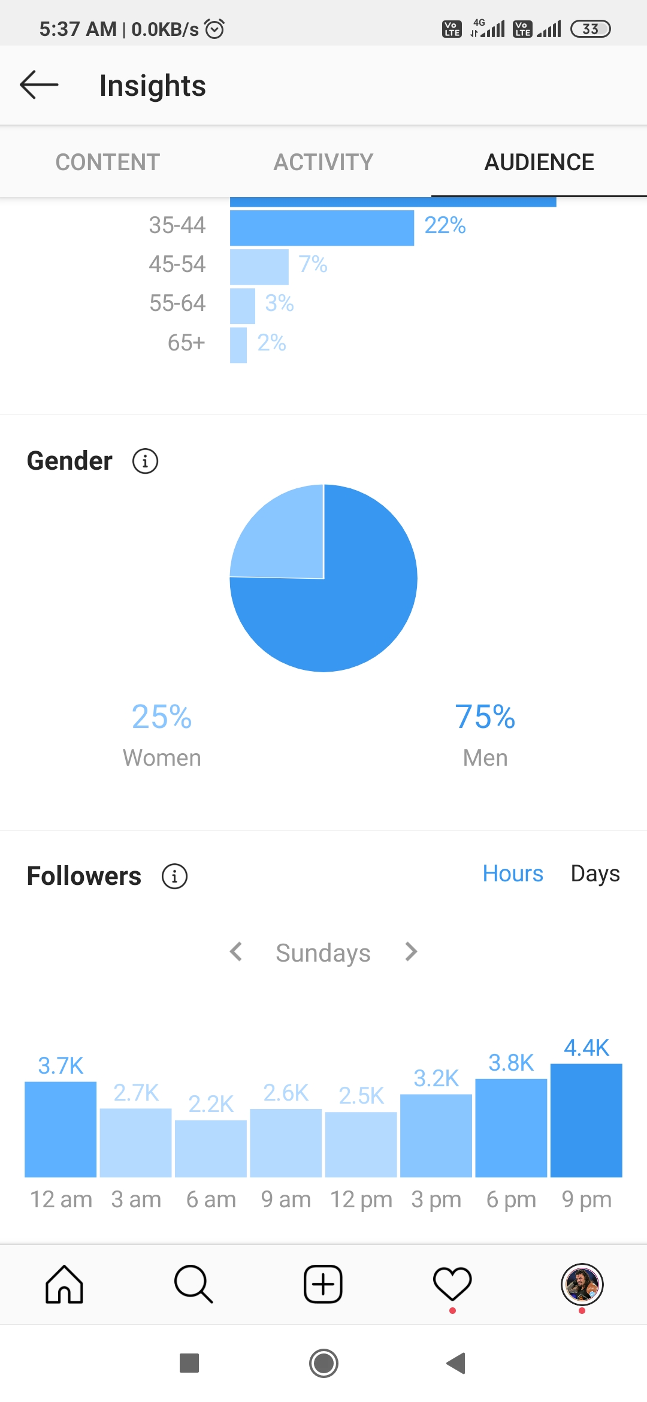Switch Followers view to Days
Screen dimensions: 647x1402
[x=595, y=874]
